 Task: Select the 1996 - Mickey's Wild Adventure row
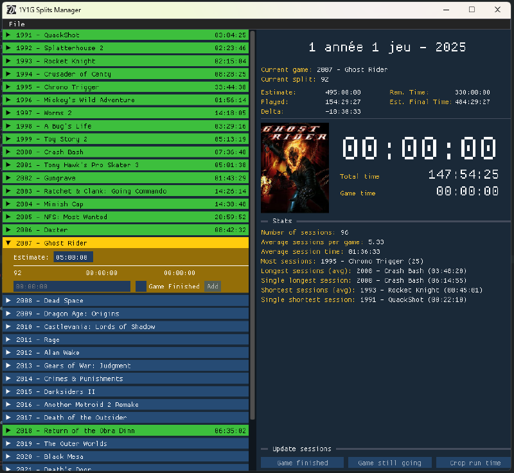click(x=125, y=100)
